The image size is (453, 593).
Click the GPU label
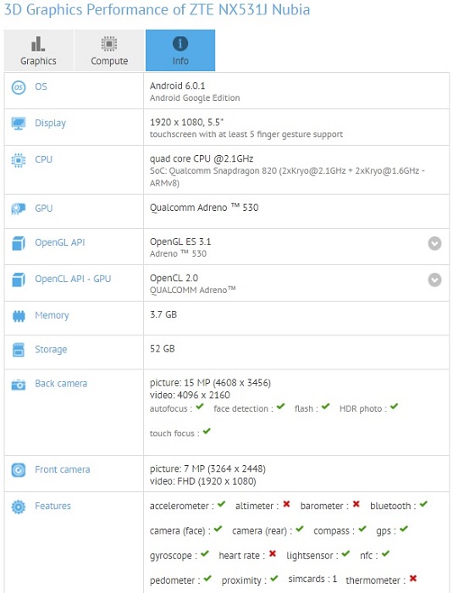click(x=43, y=208)
